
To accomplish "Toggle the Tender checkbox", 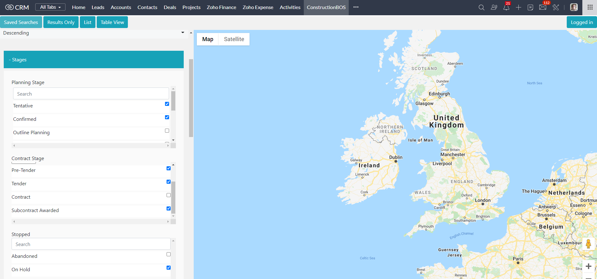I will [169, 182].
